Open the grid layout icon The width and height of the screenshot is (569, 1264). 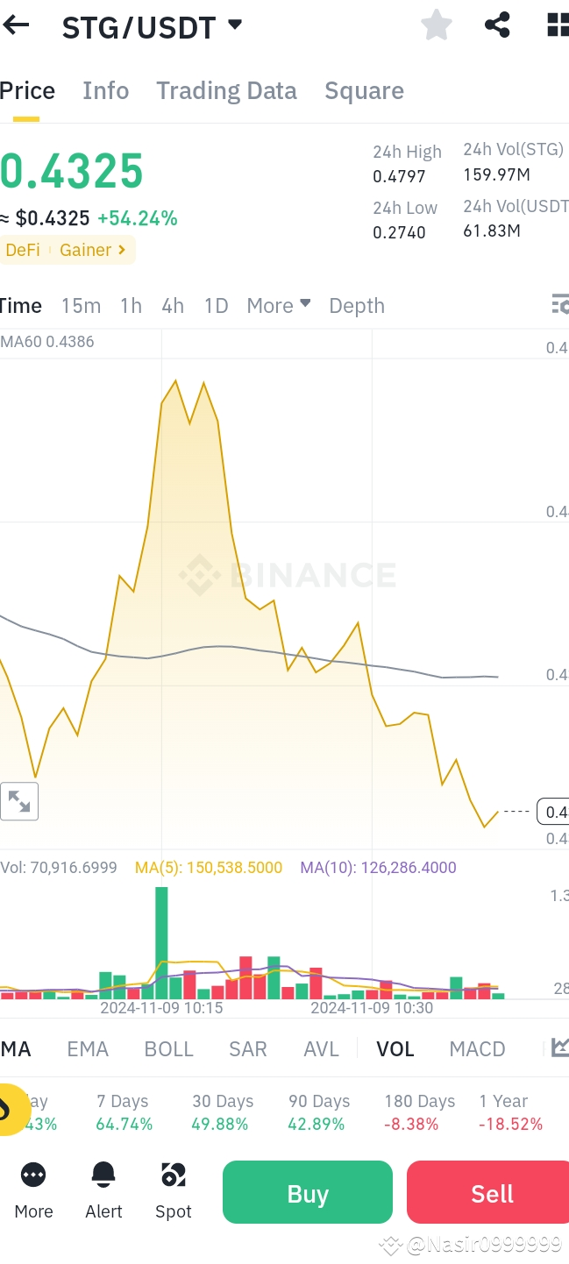(558, 25)
